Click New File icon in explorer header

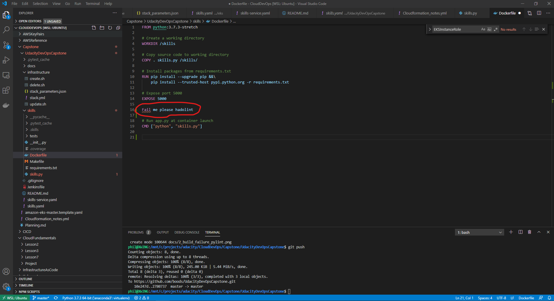pyautogui.click(x=94, y=28)
